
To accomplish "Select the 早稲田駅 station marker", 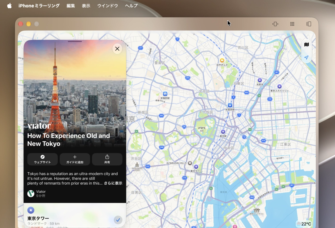I will [165, 94].
